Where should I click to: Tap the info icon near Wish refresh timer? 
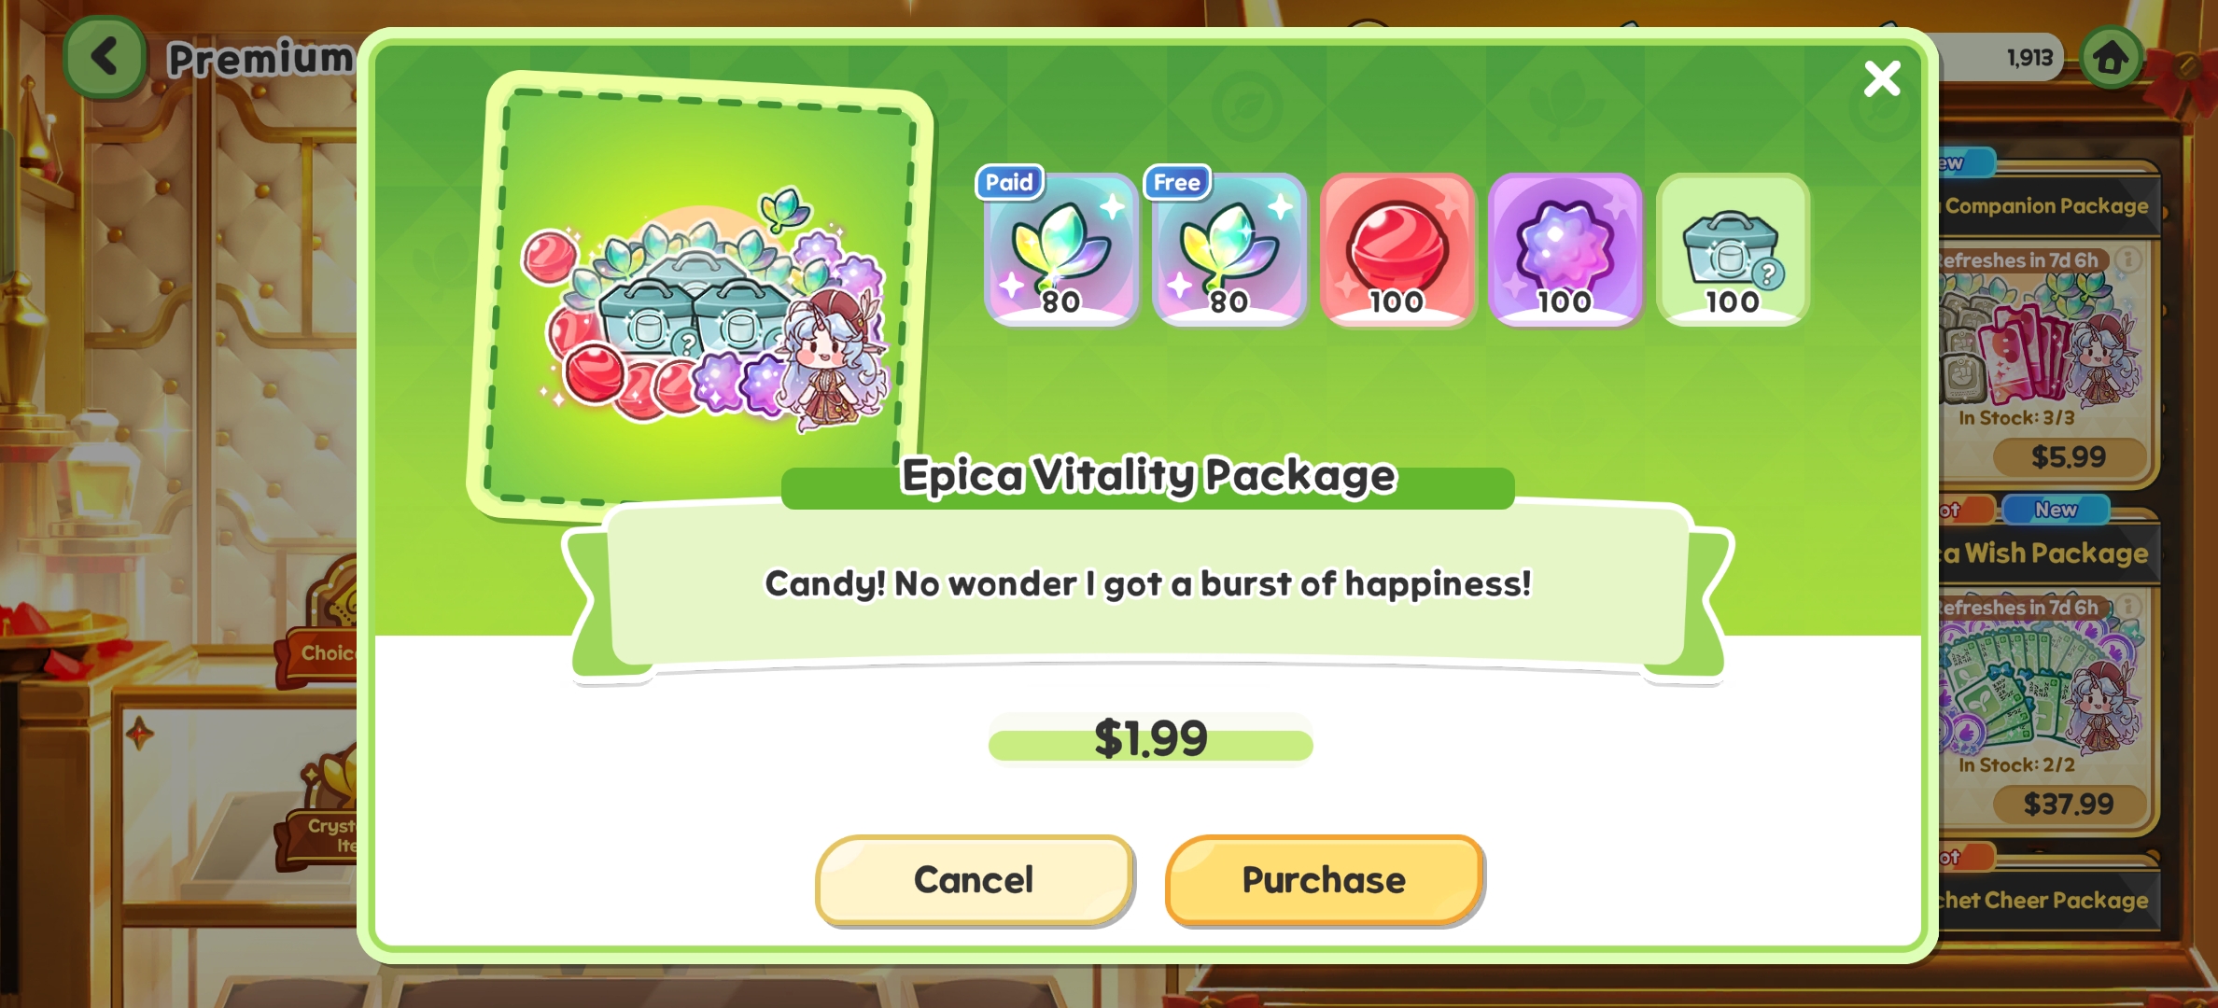(x=2127, y=607)
